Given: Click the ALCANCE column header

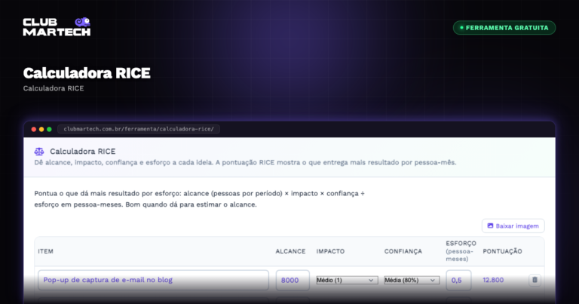Looking at the screenshot, I should click(x=290, y=251).
